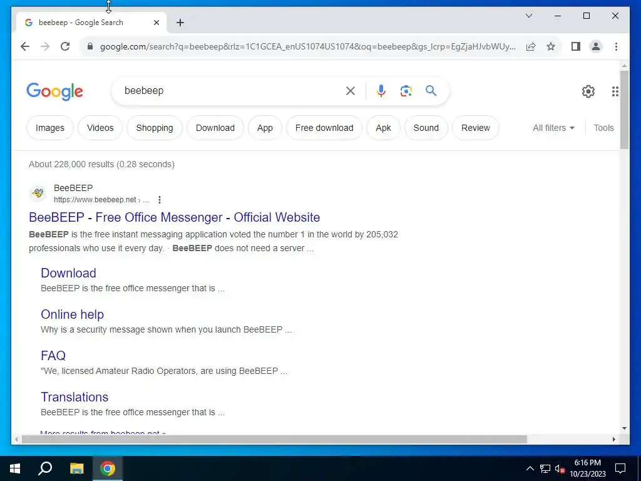View site information via lock icon
Viewport: 641px width, 481px height.
(x=90, y=46)
